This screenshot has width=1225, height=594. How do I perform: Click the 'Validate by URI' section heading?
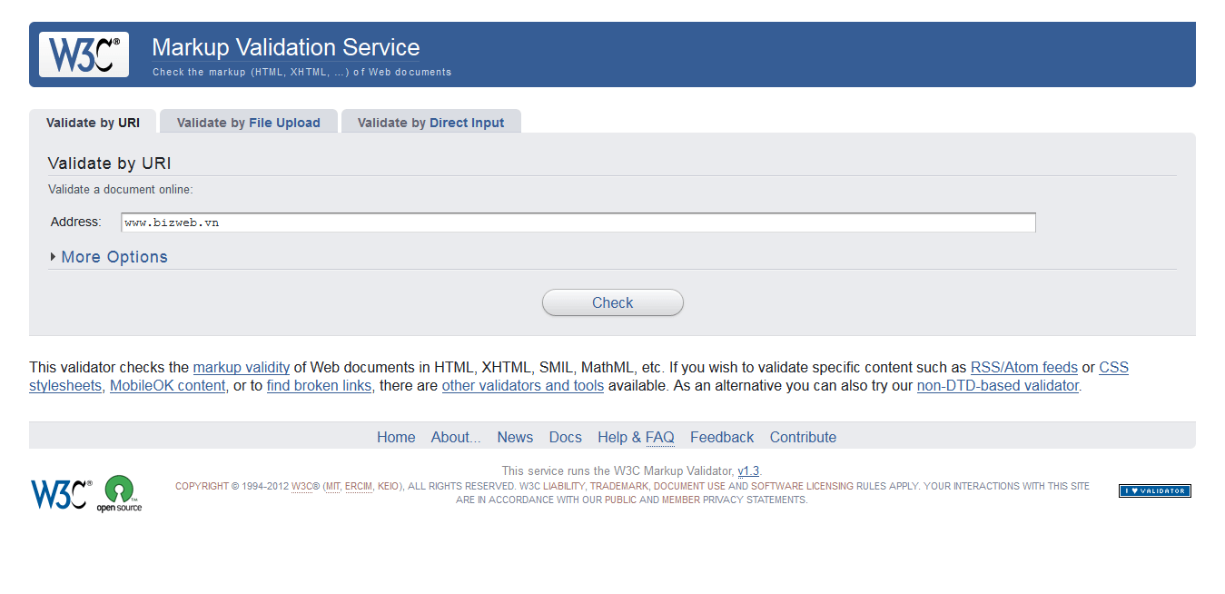click(x=109, y=163)
